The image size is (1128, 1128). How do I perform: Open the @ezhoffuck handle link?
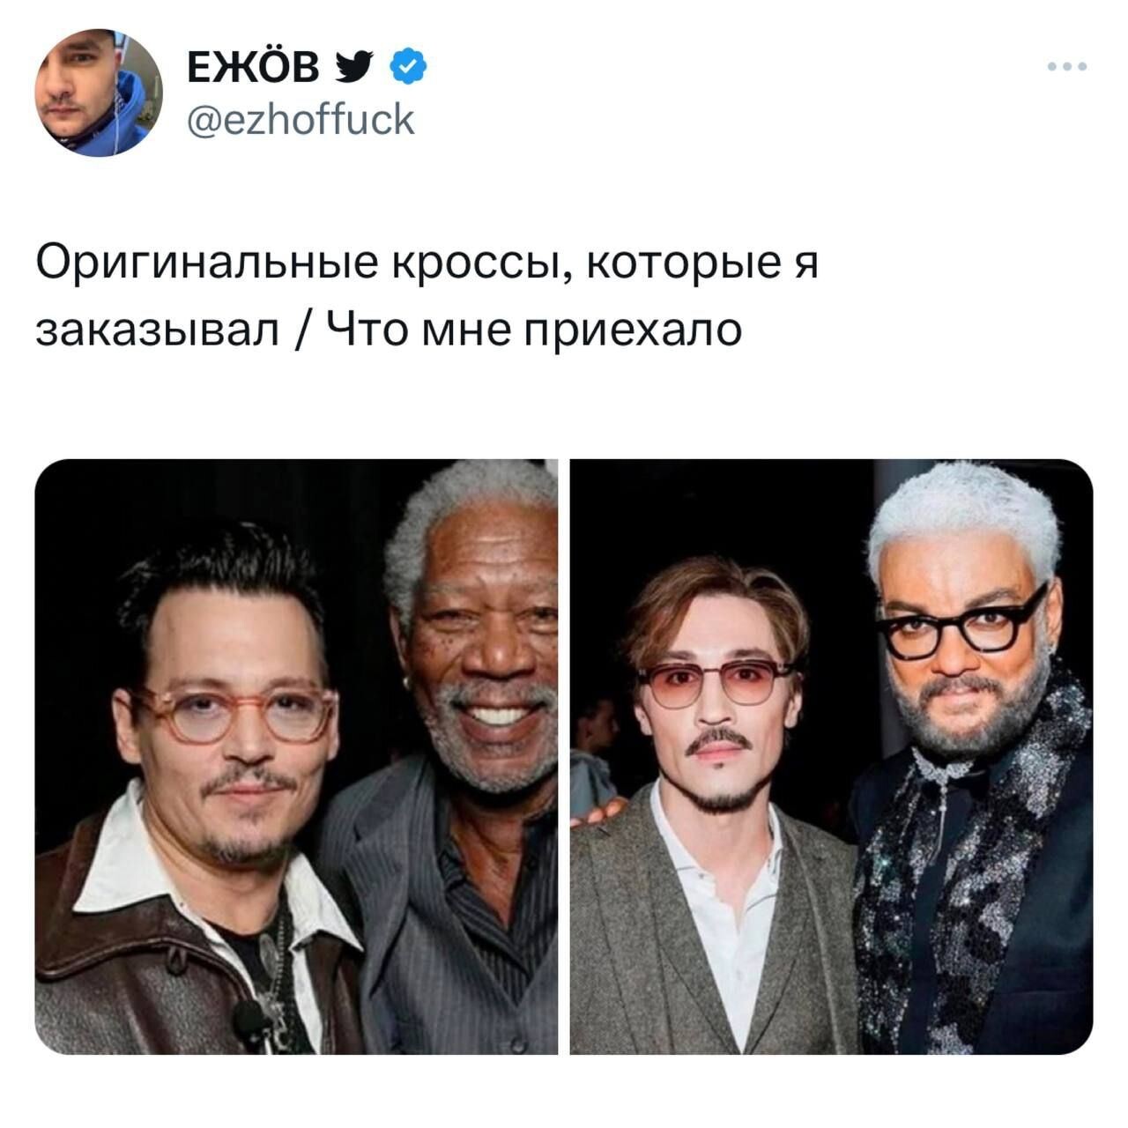pyautogui.click(x=301, y=119)
